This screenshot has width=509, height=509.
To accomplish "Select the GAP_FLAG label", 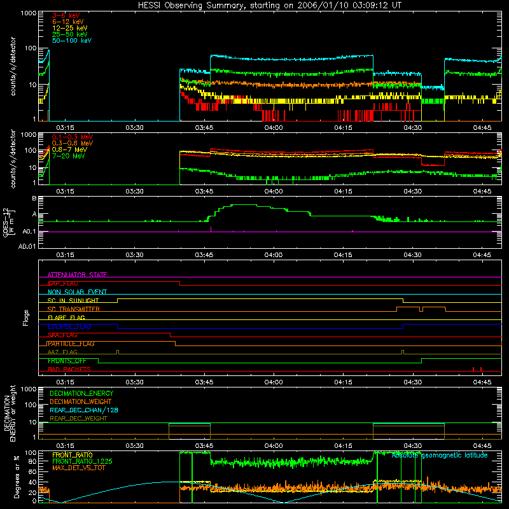I will [62, 283].
